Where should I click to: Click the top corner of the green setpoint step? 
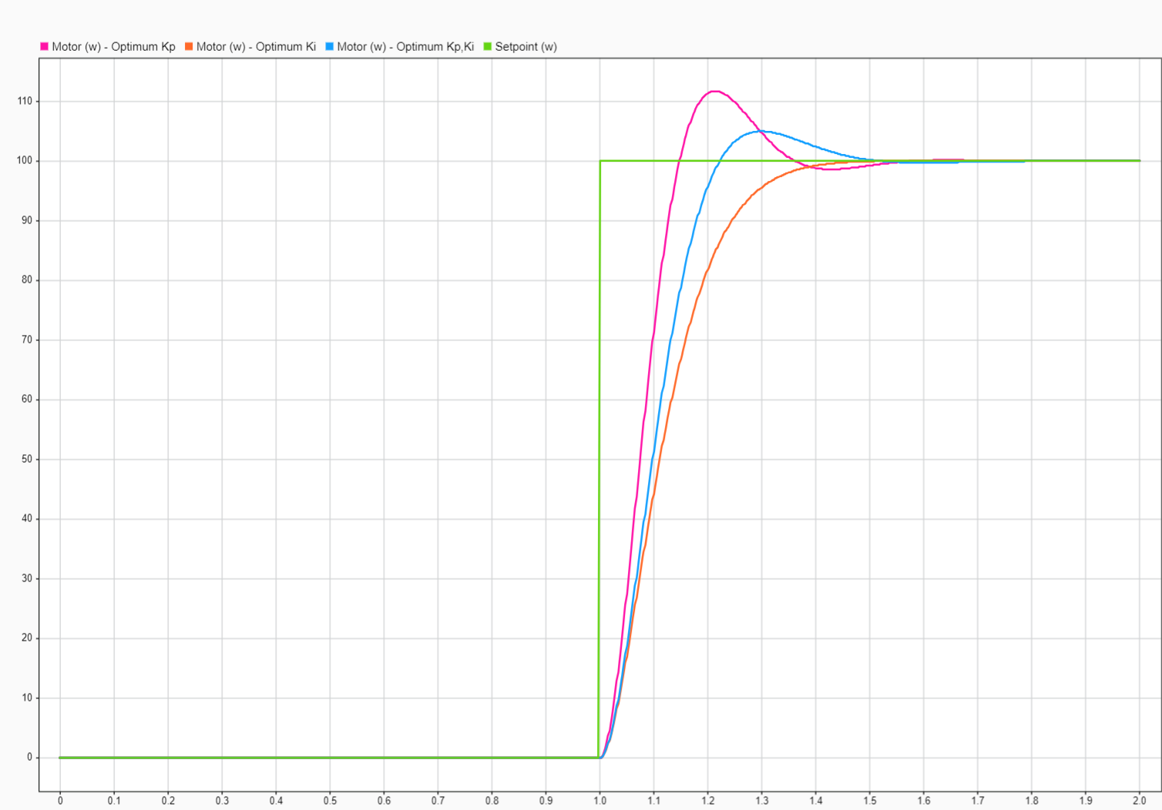[600, 161]
